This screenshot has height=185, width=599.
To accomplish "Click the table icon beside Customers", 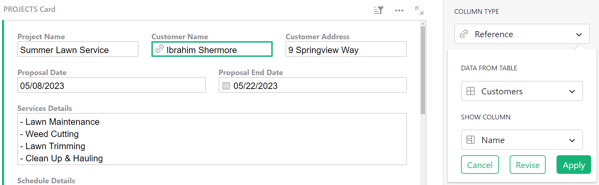I will click(x=471, y=91).
